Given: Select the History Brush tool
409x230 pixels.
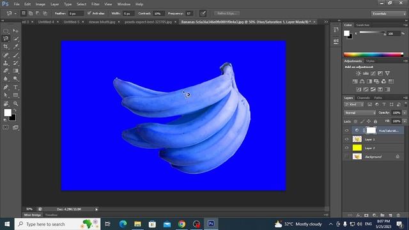Looking at the screenshot, I should click(x=15, y=63).
